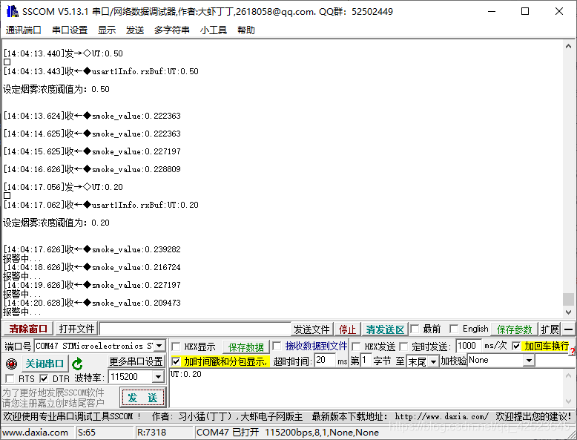Image resolution: width=577 pixels, height=440 pixels.
Task: Click the red record indicator icon
Action: [11, 364]
